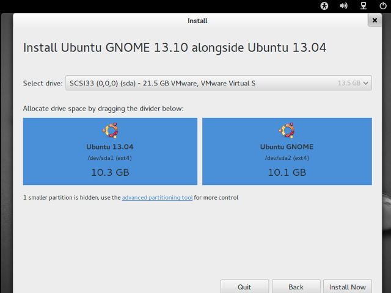Select the 10.1 GB size label
This screenshot has height=293, width=391.
point(287,172)
